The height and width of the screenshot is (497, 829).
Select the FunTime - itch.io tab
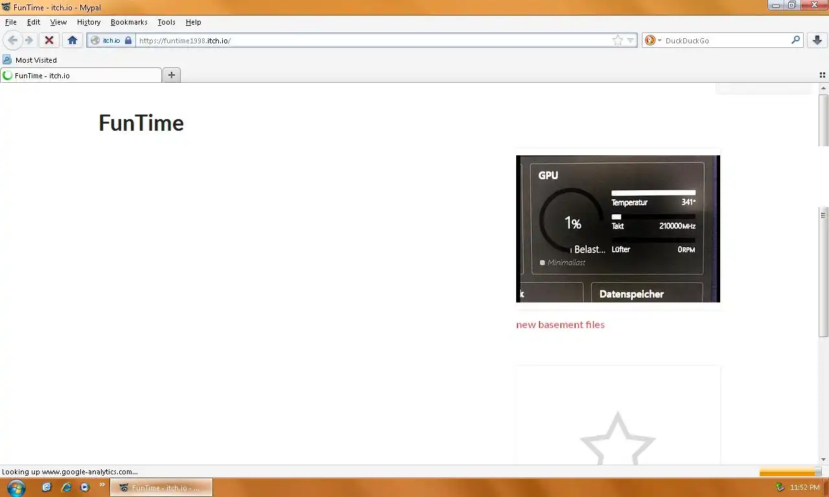pyautogui.click(x=81, y=75)
